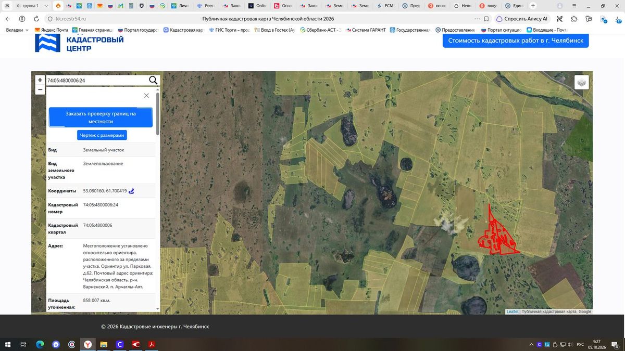This screenshot has width=625, height=351.
Task: Switch to the 'Online' browser tab
Action: tap(257, 6)
